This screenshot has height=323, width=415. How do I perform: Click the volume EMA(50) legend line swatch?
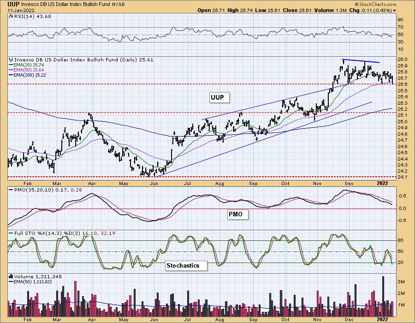click(x=11, y=281)
